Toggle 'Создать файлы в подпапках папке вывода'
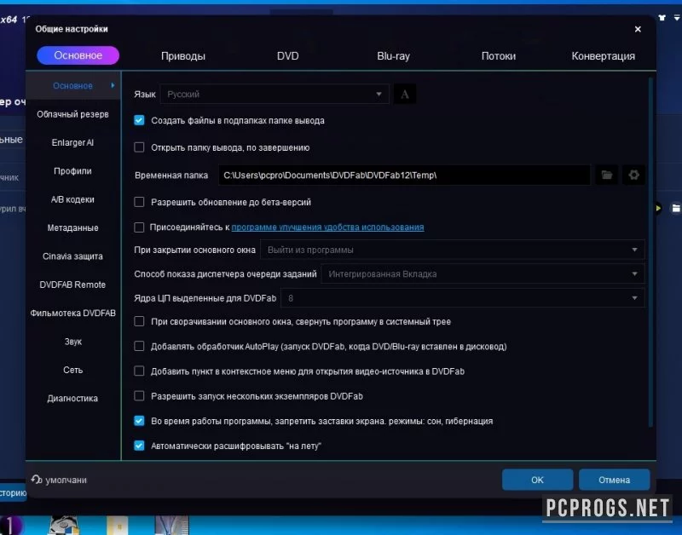The width and height of the screenshot is (682, 535). (139, 120)
